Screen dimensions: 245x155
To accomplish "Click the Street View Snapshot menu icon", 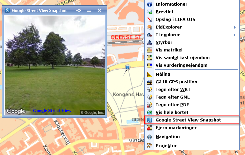I will coord(150,120).
